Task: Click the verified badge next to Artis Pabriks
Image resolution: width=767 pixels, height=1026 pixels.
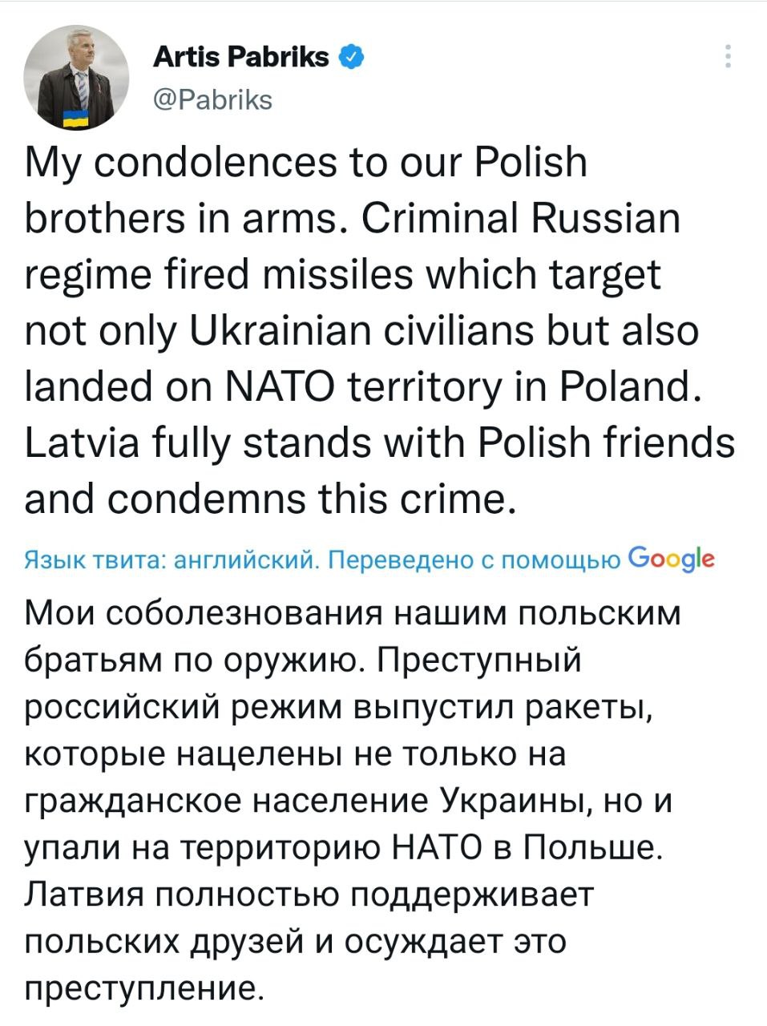Action: [350, 56]
